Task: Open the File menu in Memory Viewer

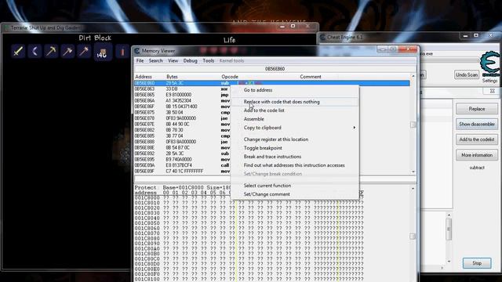Action: (x=140, y=61)
